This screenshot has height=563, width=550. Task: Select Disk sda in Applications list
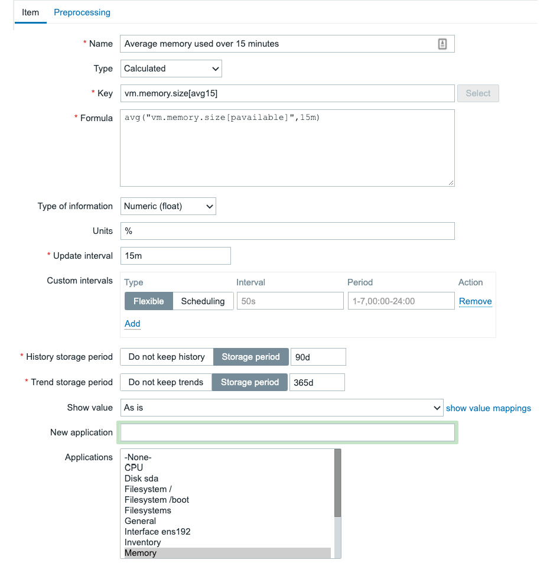click(x=227, y=479)
